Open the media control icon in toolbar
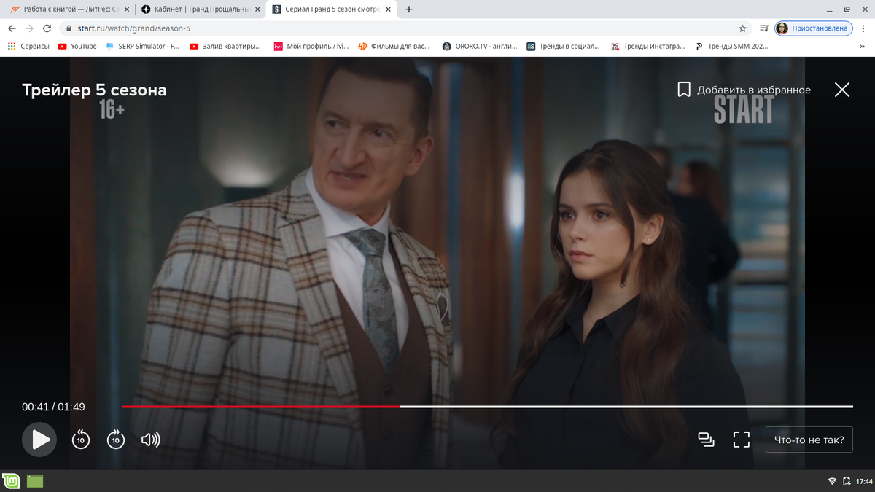Image resolution: width=875 pixels, height=492 pixels. coord(763,28)
